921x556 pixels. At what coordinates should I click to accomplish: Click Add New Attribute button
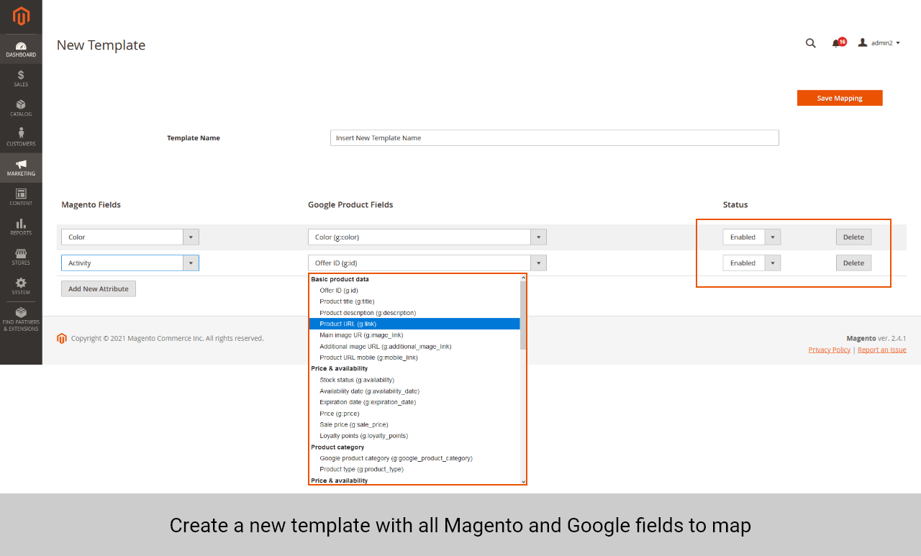(x=99, y=288)
